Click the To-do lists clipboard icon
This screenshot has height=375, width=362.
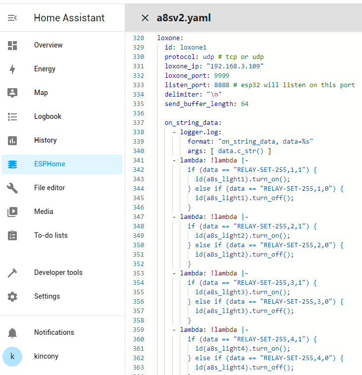[12, 236]
